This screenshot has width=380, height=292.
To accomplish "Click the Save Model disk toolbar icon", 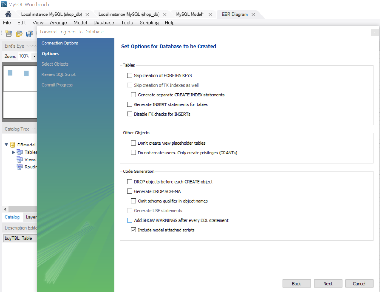I will tap(29, 33).
